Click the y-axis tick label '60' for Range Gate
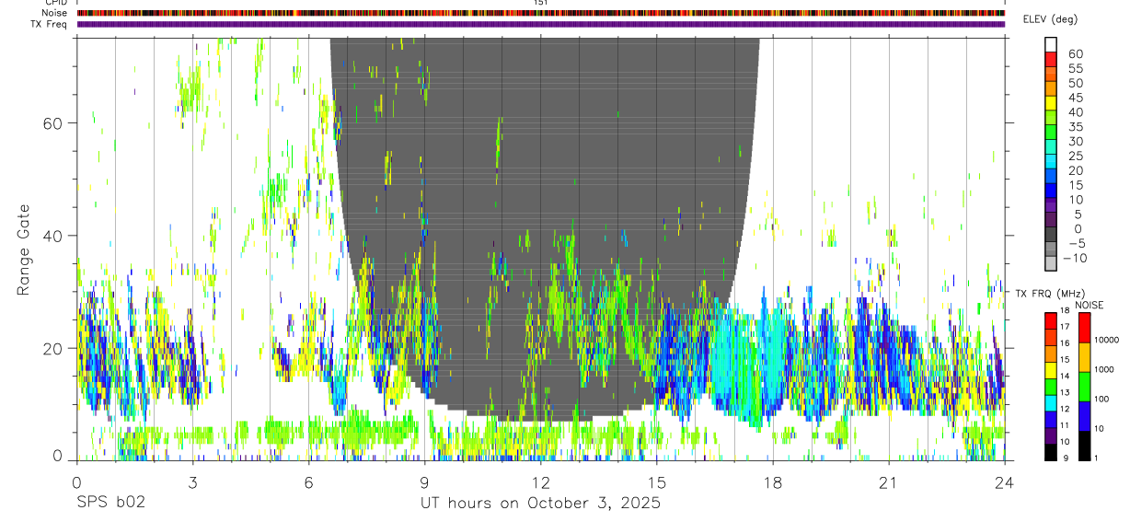The image size is (1130, 522). tap(52, 122)
